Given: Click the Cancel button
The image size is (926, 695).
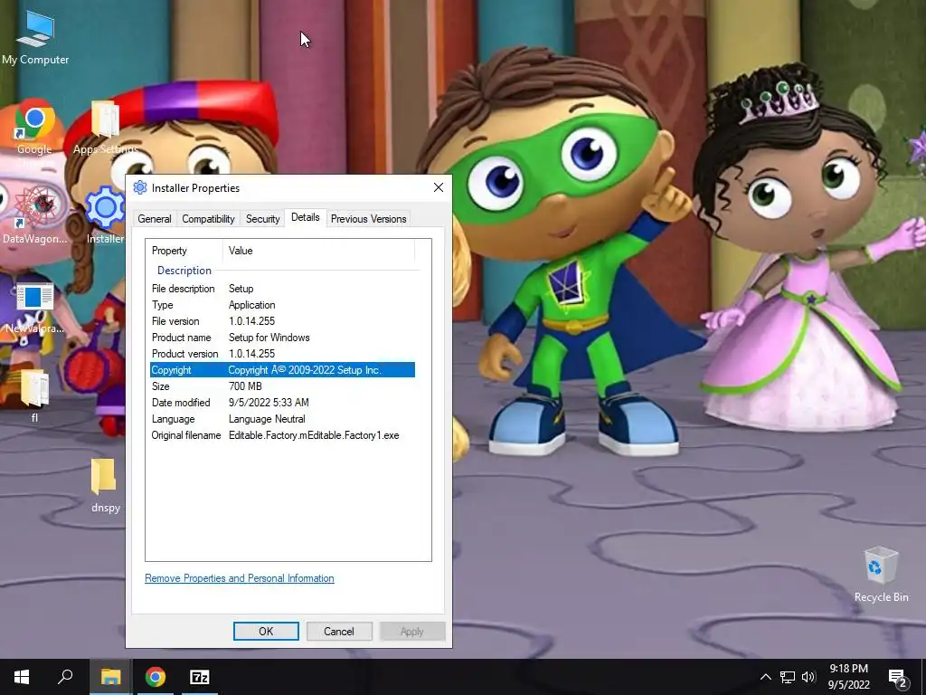Looking at the screenshot, I should 339,631.
